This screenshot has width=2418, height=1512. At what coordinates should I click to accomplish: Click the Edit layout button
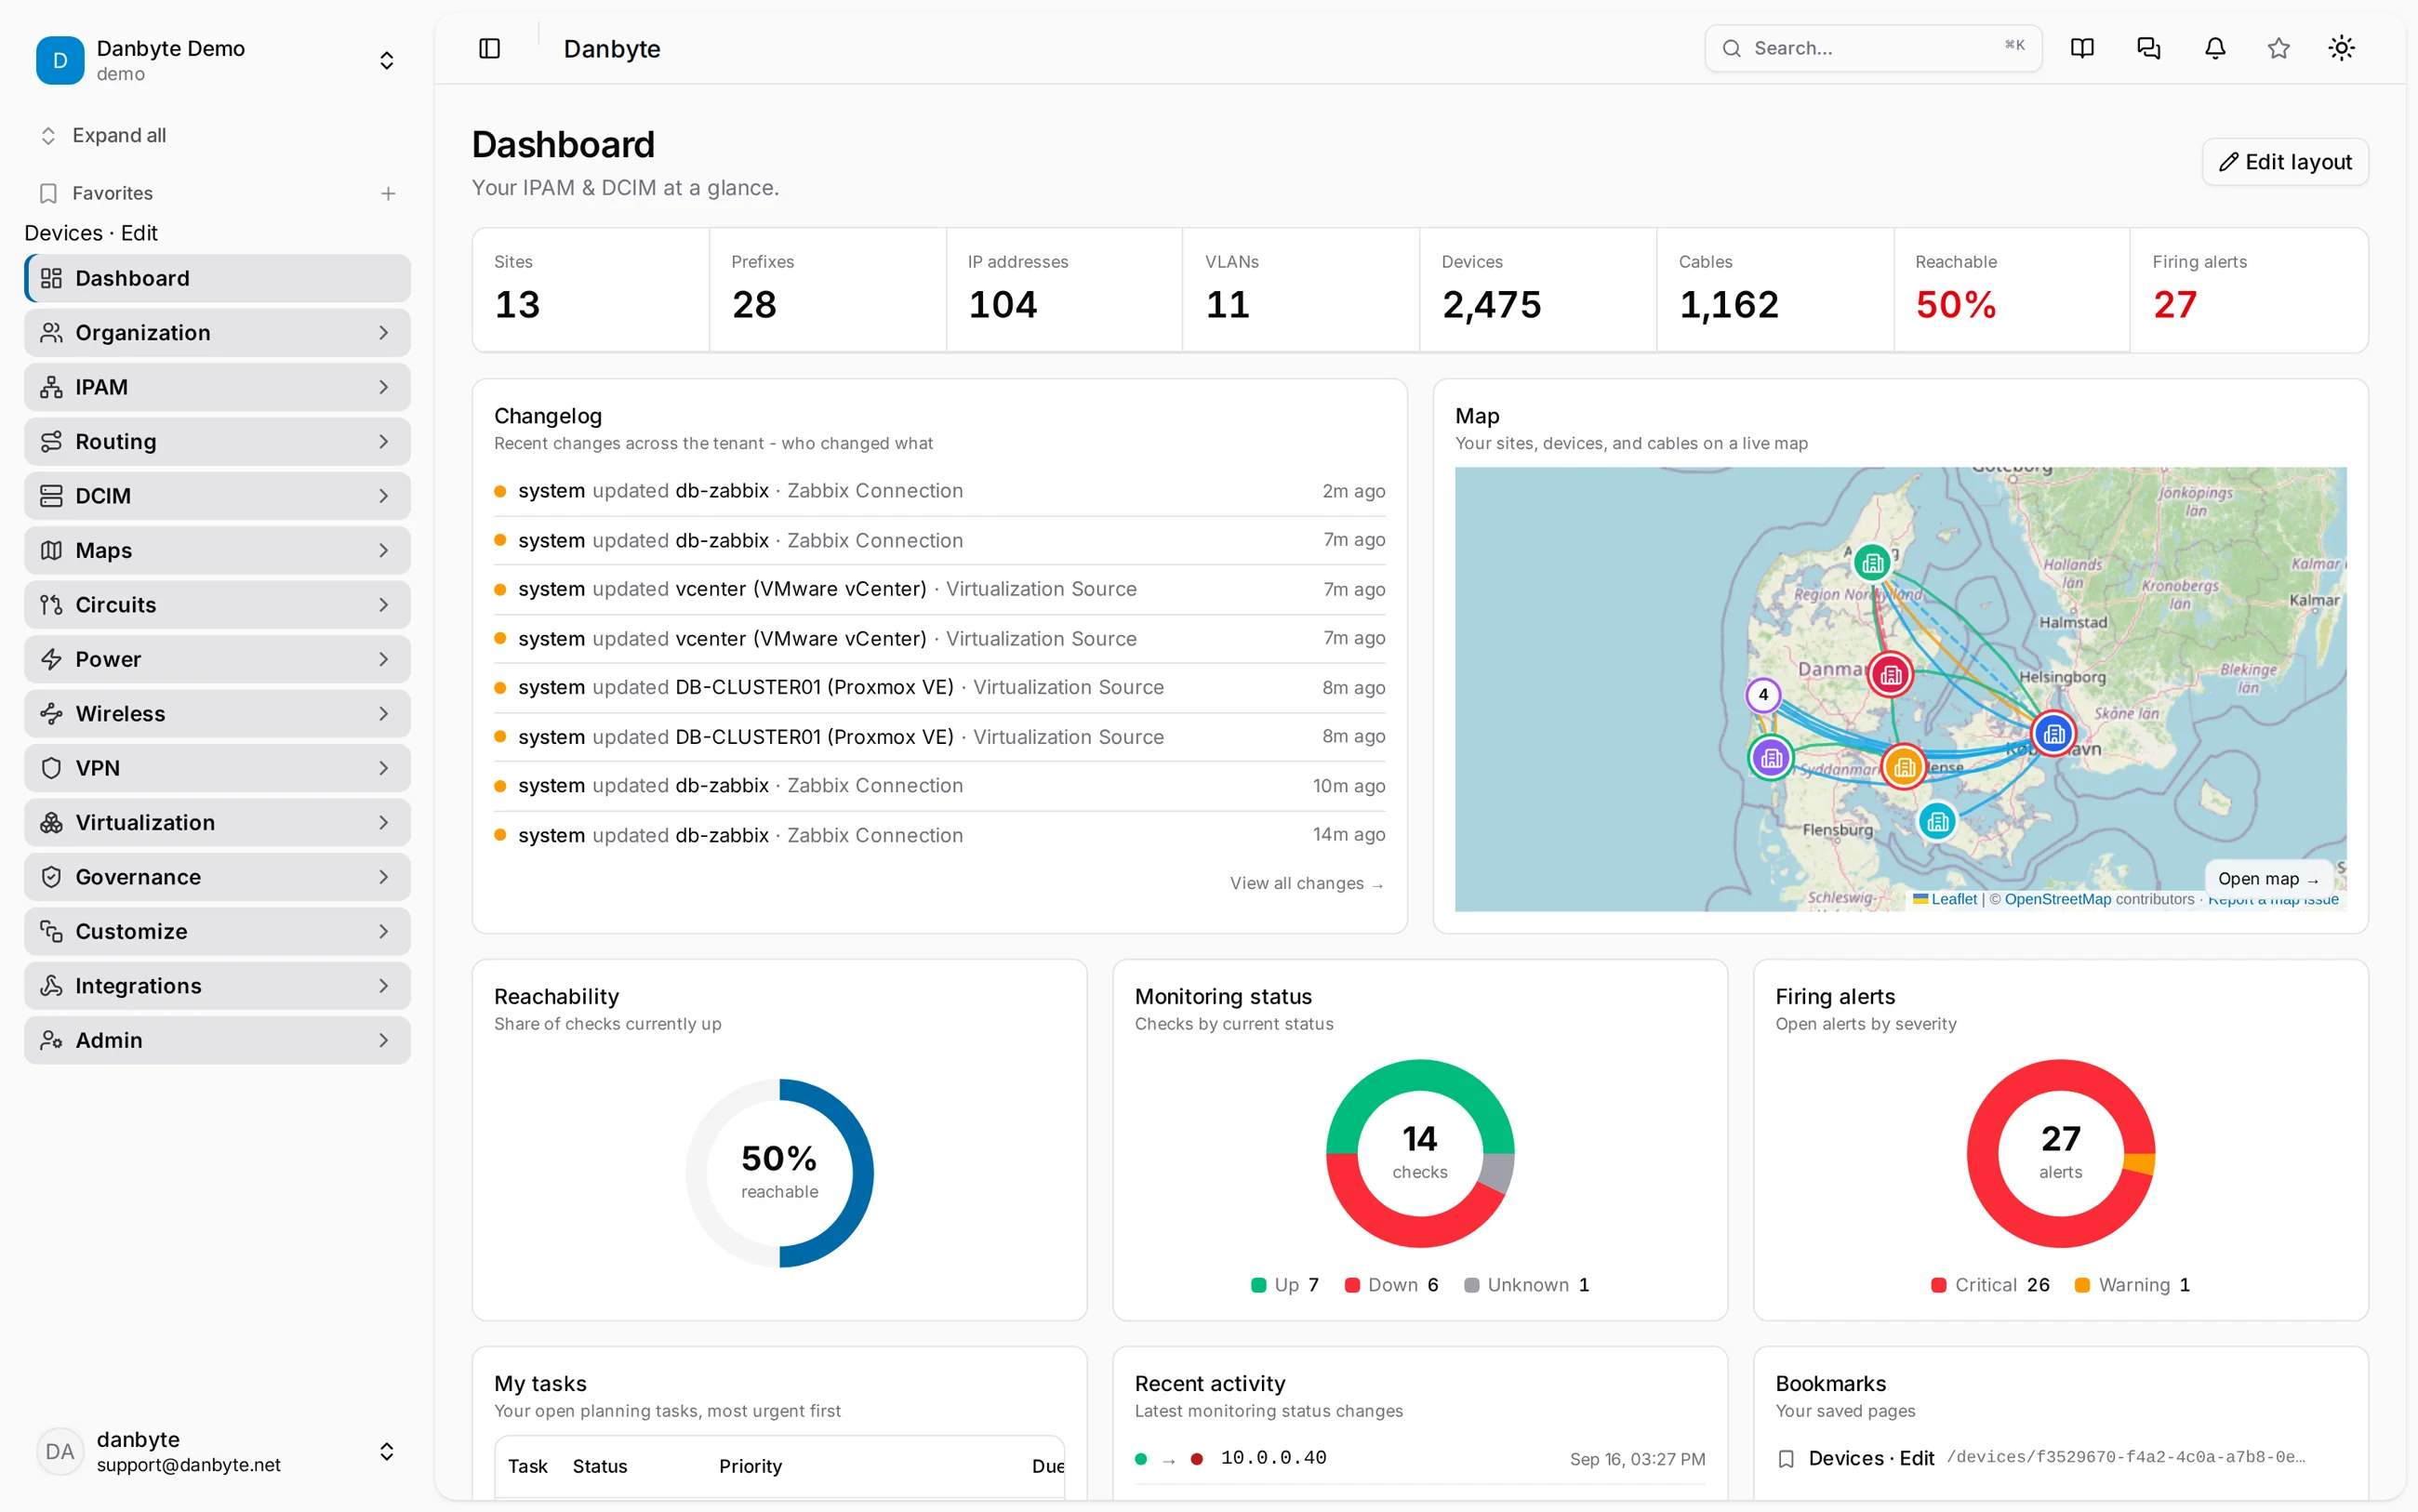(2285, 162)
